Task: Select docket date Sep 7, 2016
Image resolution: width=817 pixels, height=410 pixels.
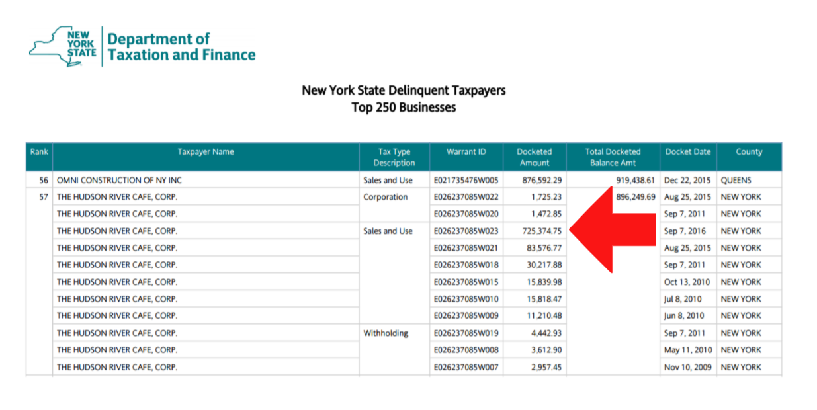Action: coord(685,231)
